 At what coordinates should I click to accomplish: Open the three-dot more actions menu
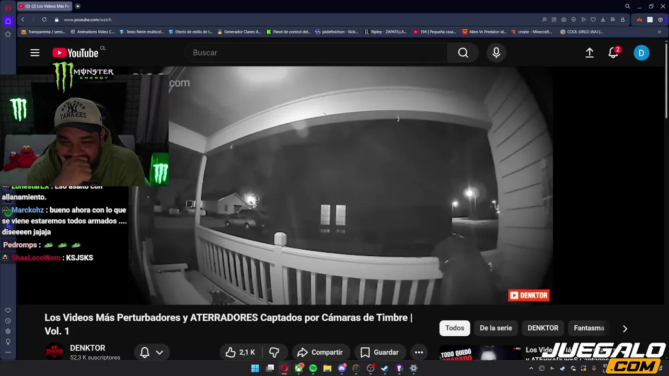pyautogui.click(x=419, y=352)
